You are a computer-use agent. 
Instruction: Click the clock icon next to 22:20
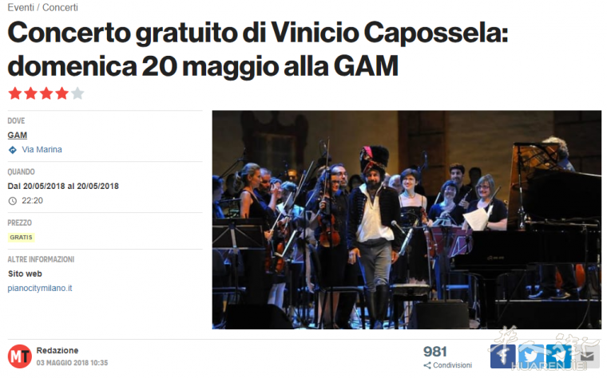pyautogui.click(x=13, y=201)
